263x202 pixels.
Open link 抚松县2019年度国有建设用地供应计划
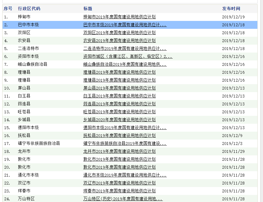119,136
